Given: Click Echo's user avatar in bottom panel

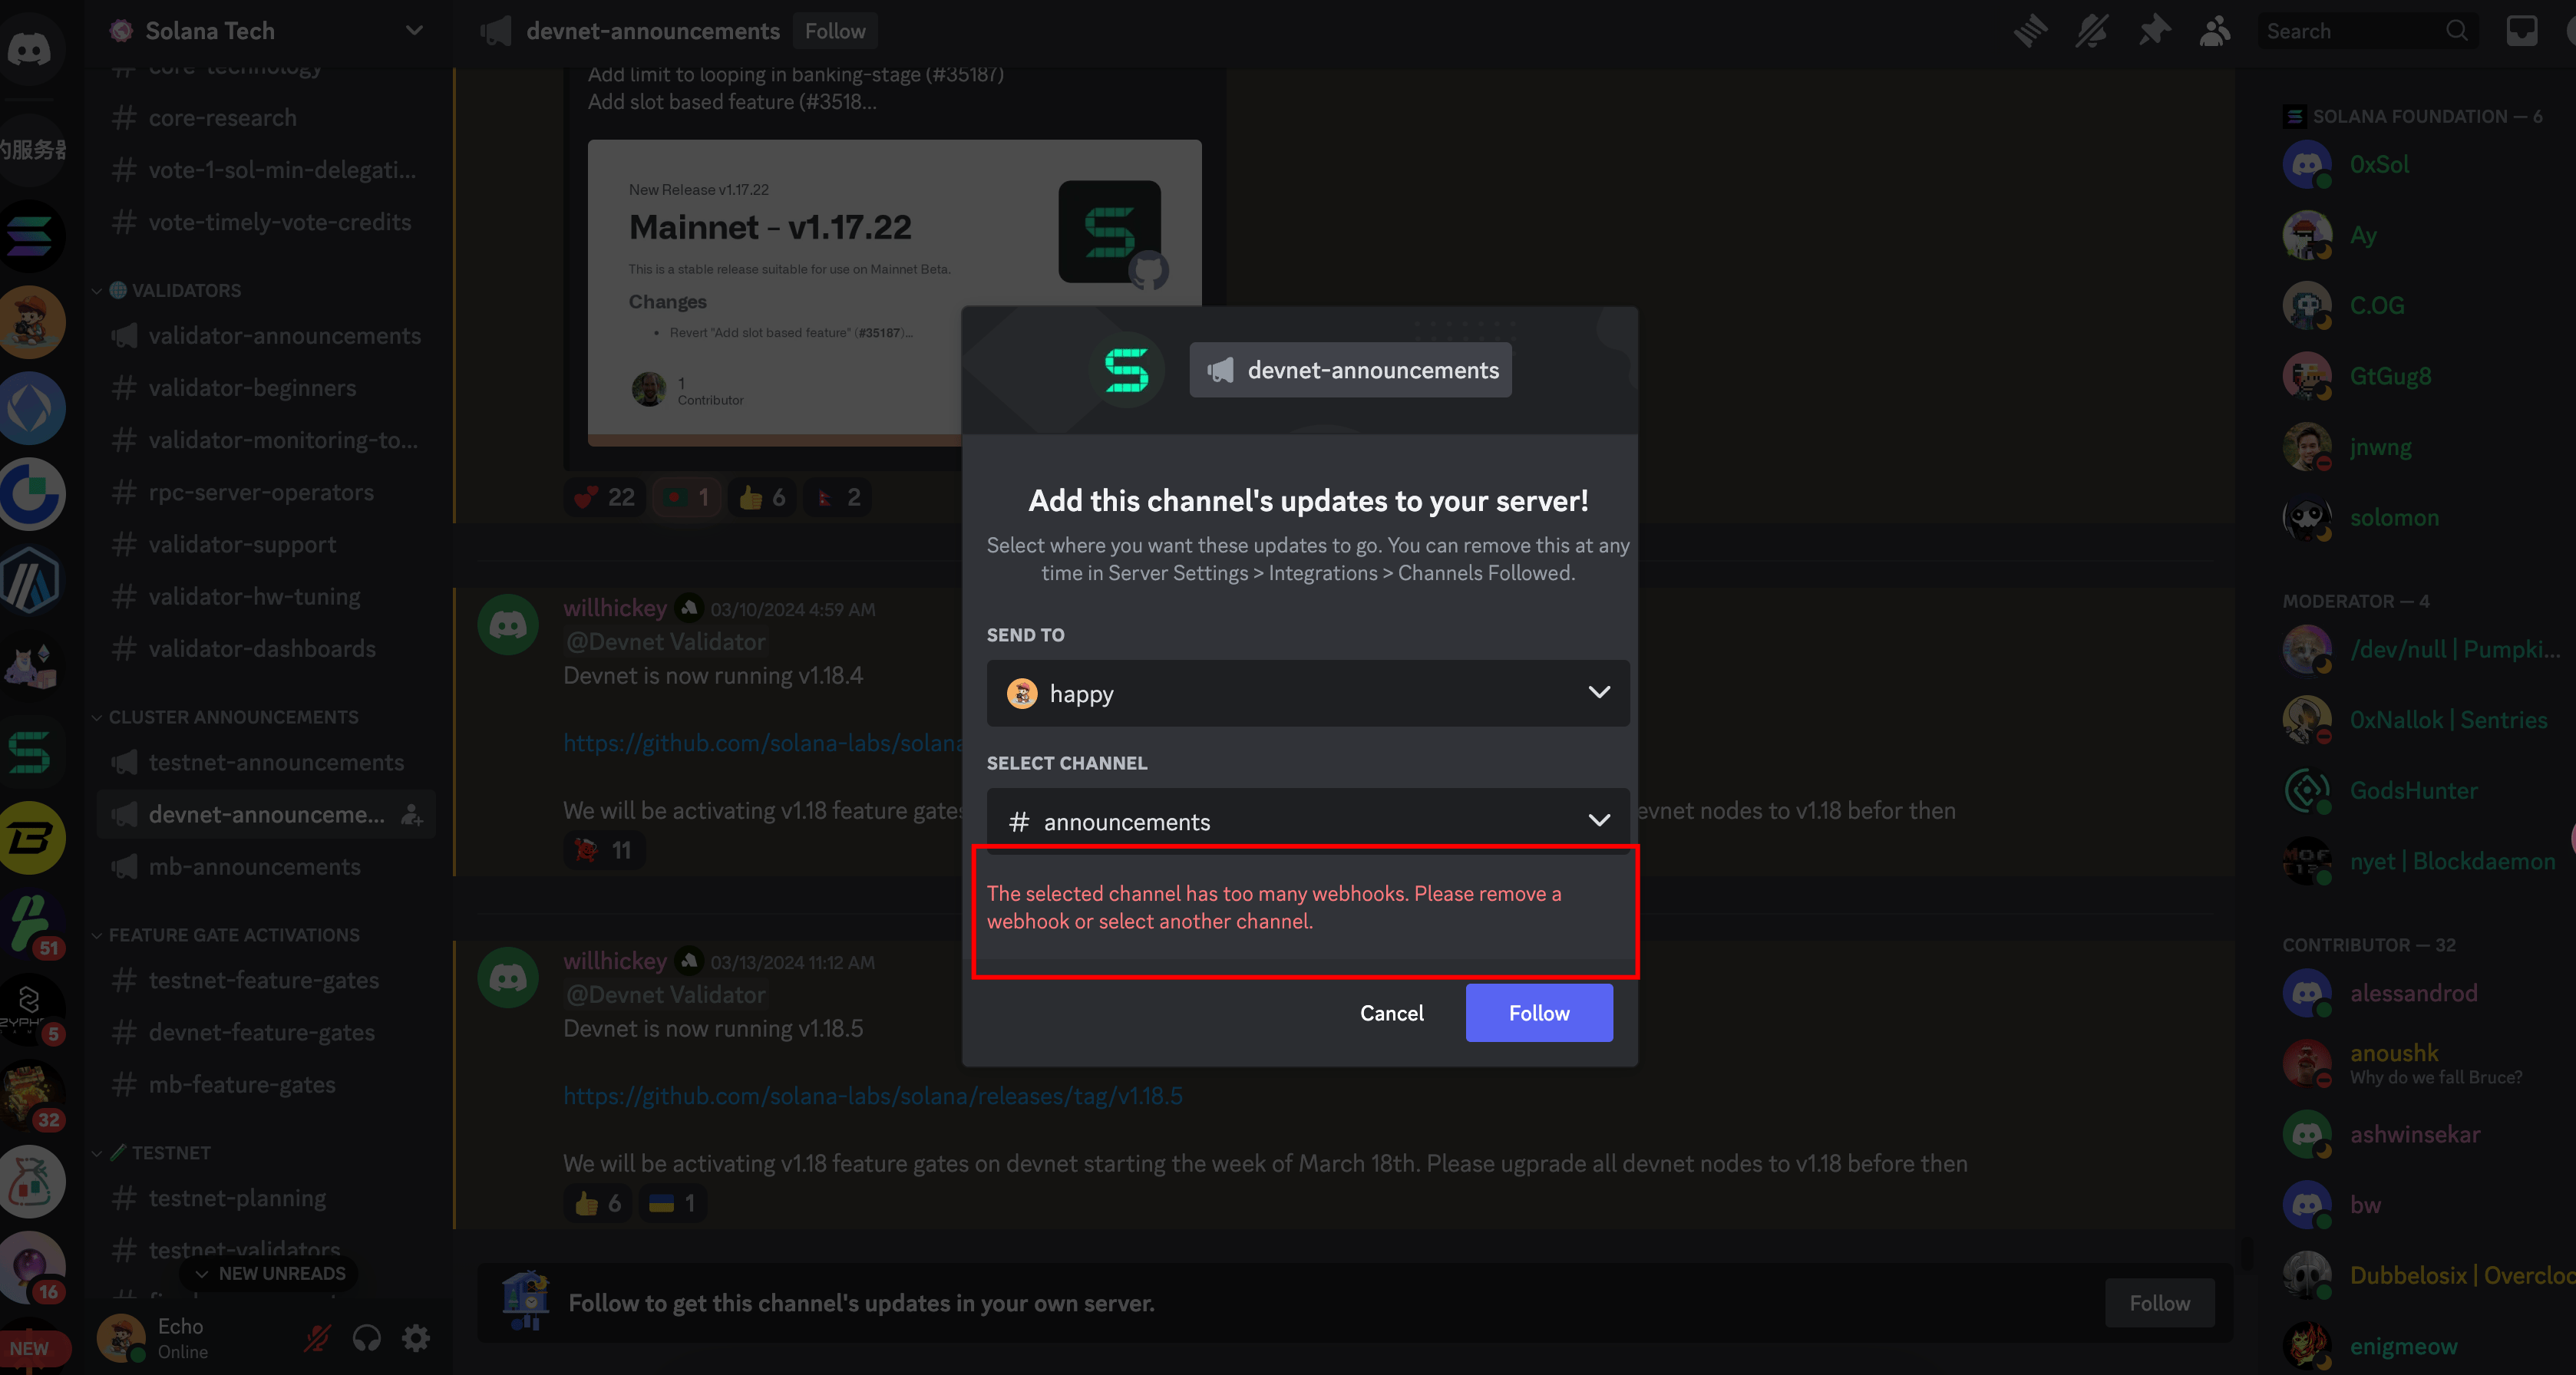Looking at the screenshot, I should click(122, 1337).
